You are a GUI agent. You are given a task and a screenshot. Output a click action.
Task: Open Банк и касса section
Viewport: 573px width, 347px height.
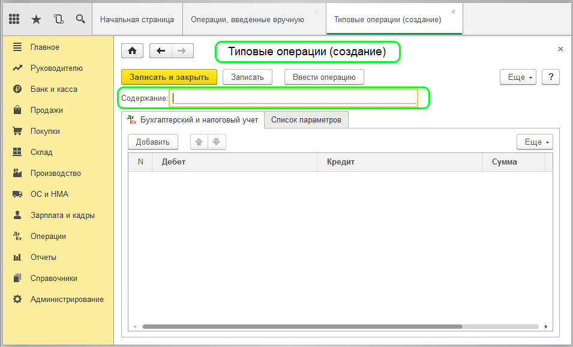point(54,89)
